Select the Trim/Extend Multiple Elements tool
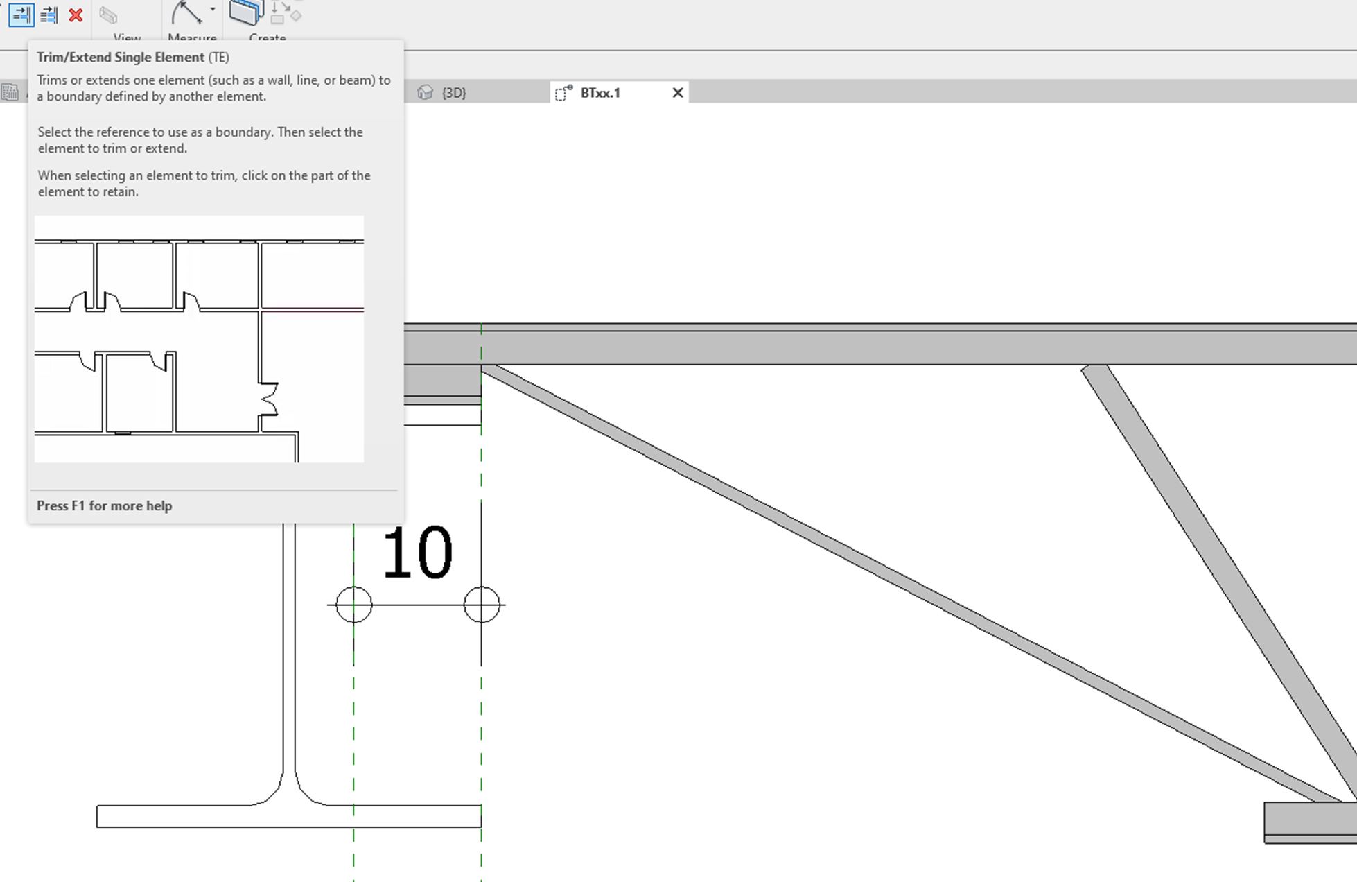1357x882 pixels. pos(48,15)
